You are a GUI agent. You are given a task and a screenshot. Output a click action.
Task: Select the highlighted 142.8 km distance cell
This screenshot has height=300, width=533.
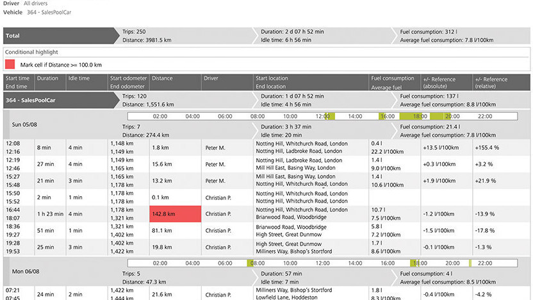click(175, 214)
